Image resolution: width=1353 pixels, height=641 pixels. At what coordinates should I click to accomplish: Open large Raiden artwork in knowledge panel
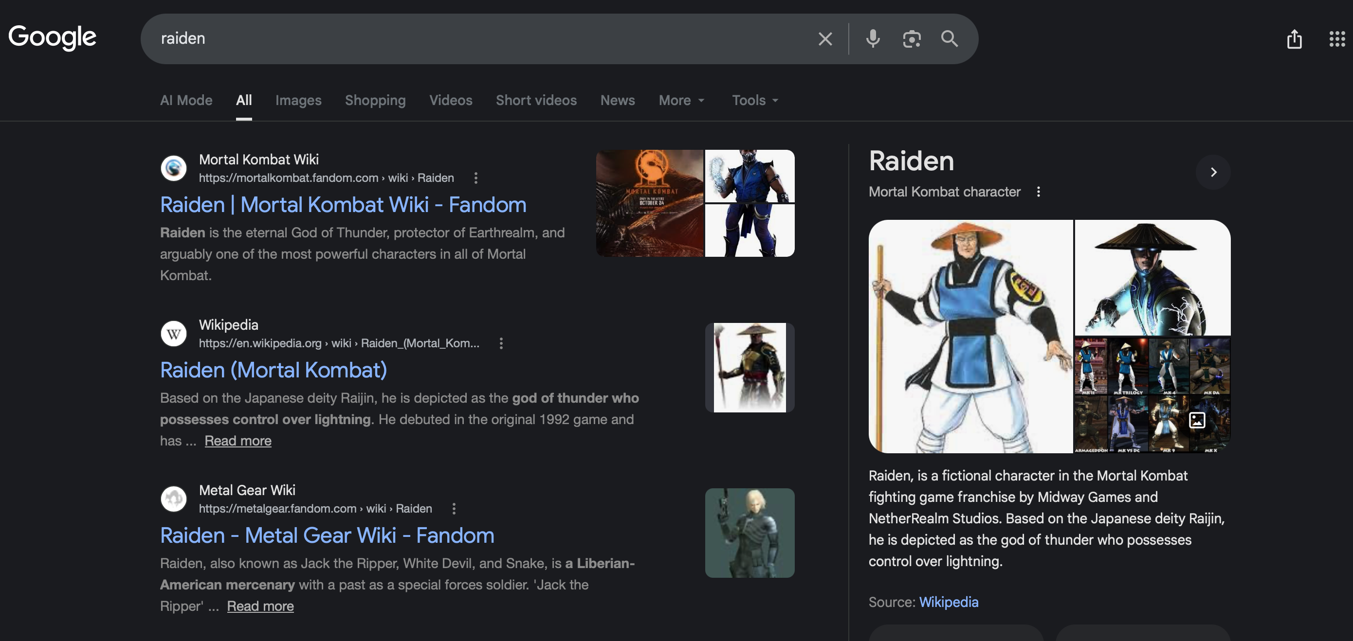tap(970, 337)
